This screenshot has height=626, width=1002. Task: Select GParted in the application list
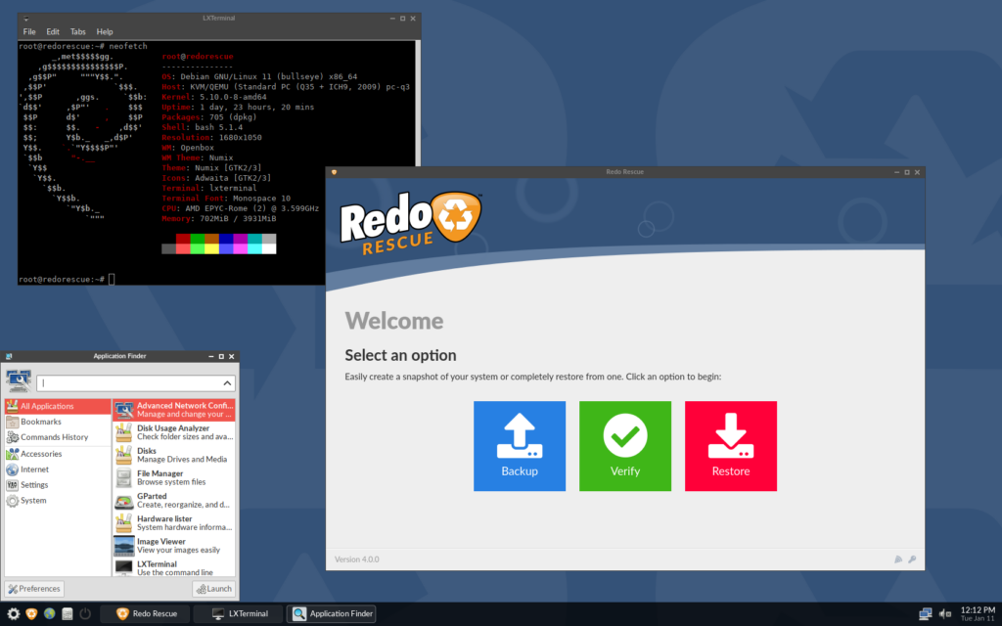pyautogui.click(x=173, y=500)
